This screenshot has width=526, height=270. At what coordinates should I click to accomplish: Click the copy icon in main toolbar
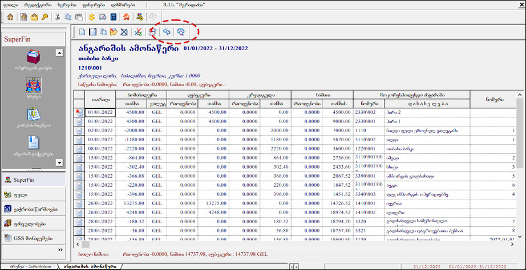click(68, 17)
